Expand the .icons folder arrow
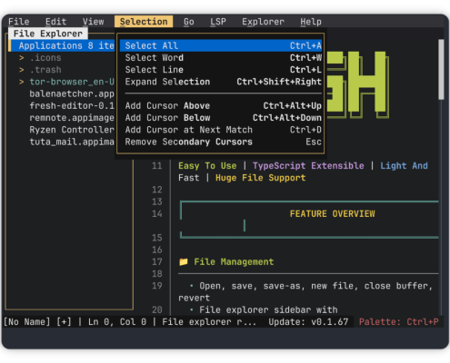 click(22, 57)
